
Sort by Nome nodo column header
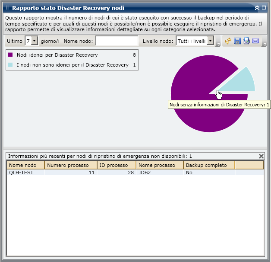click(x=26, y=165)
